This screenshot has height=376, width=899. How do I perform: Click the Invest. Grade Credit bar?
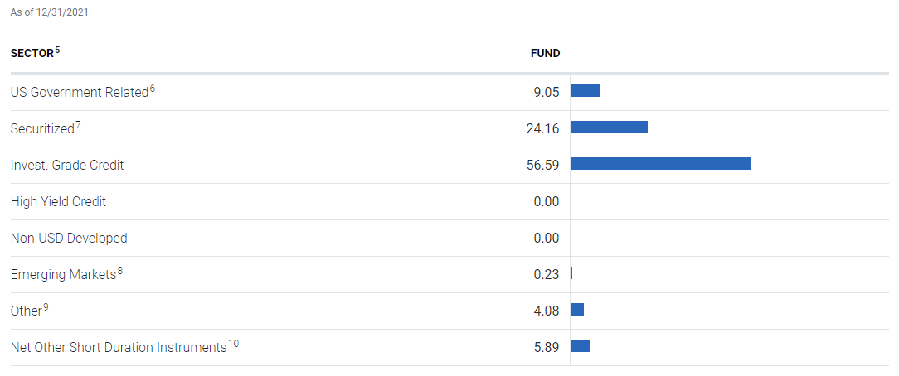660,164
